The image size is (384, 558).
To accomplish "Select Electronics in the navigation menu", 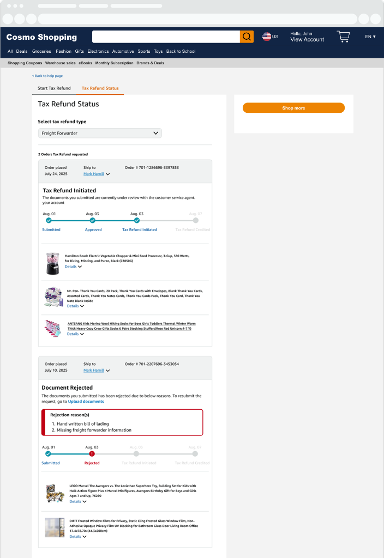I will point(98,51).
